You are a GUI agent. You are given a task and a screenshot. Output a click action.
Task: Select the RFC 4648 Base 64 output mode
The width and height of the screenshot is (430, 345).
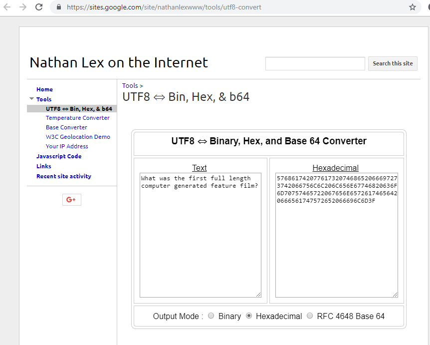tap(310, 316)
